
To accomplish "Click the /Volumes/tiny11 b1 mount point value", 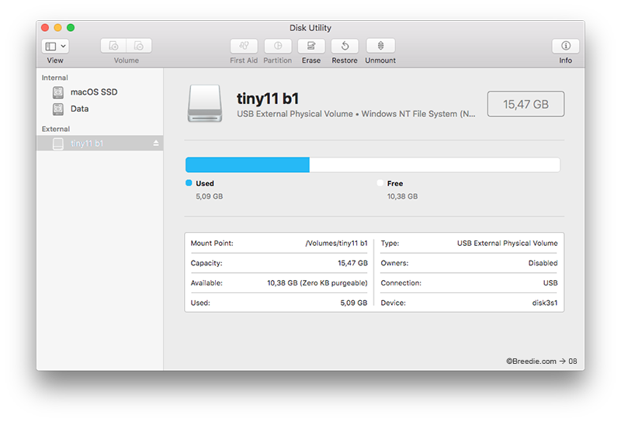I will pyautogui.click(x=336, y=243).
